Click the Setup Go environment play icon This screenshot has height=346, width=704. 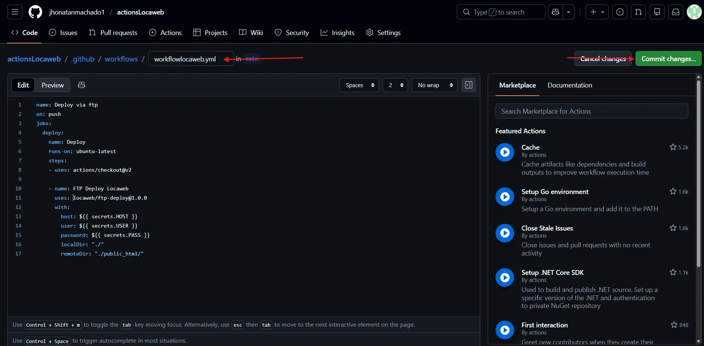coord(505,197)
